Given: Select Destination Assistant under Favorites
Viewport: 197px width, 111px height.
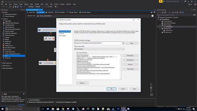Looking at the screenshot, I should 11,14.
